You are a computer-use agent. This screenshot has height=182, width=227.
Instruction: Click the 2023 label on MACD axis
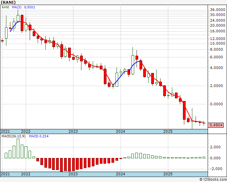[73, 174]
